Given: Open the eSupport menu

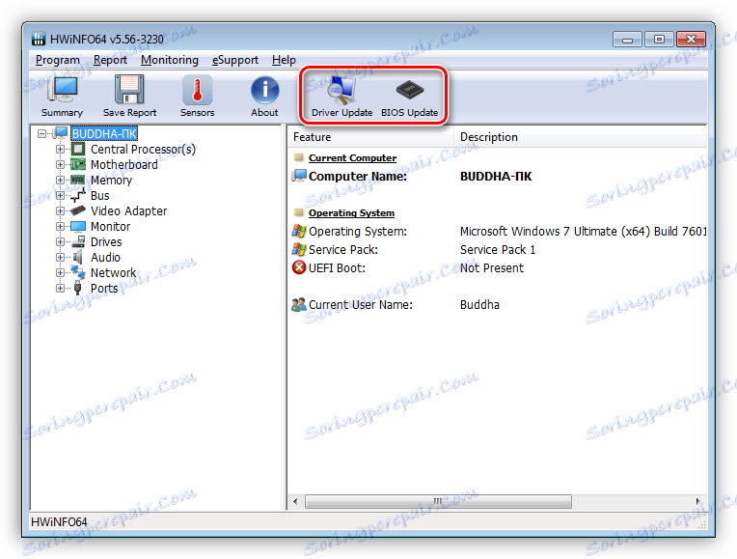Looking at the screenshot, I should (235, 60).
